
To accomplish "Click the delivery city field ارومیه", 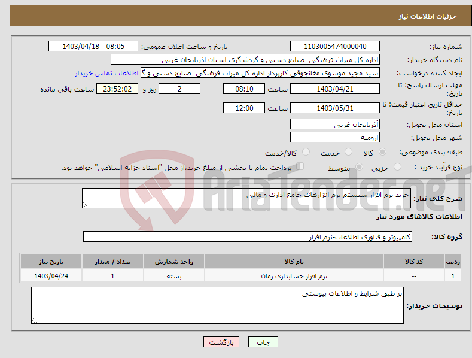I will pos(335,138).
